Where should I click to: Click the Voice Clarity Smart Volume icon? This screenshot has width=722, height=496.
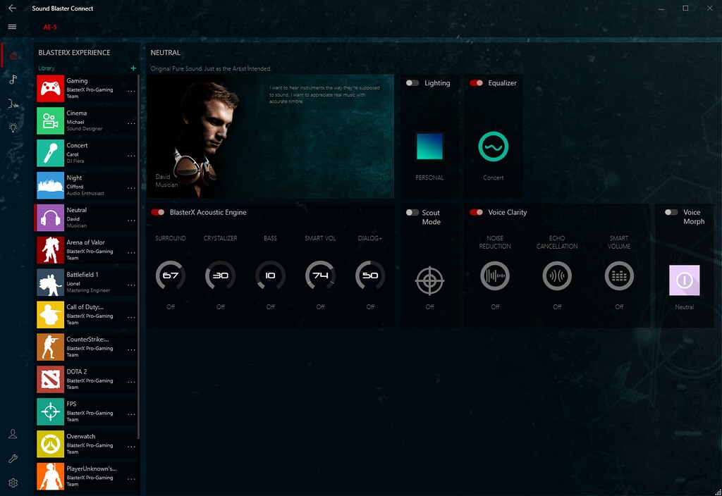coord(619,276)
